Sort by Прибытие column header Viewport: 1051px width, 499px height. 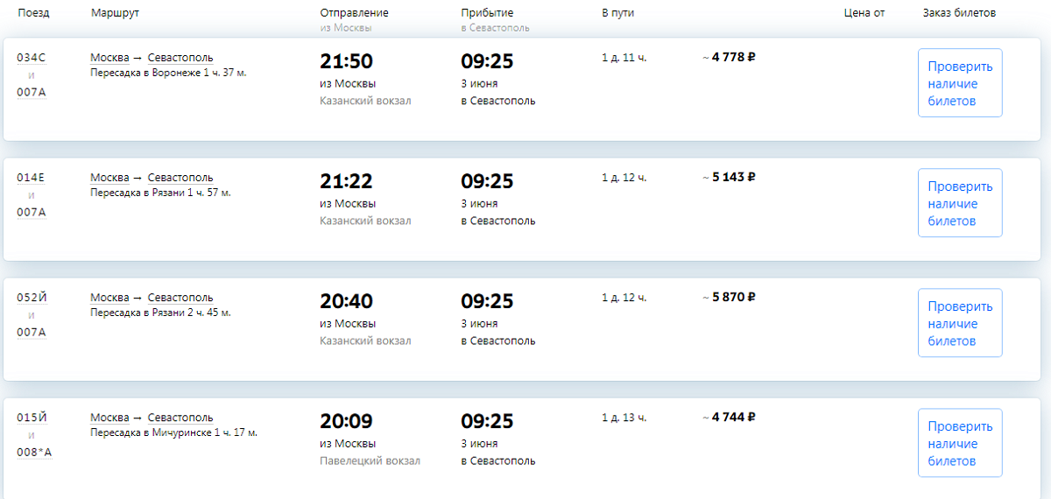(487, 13)
